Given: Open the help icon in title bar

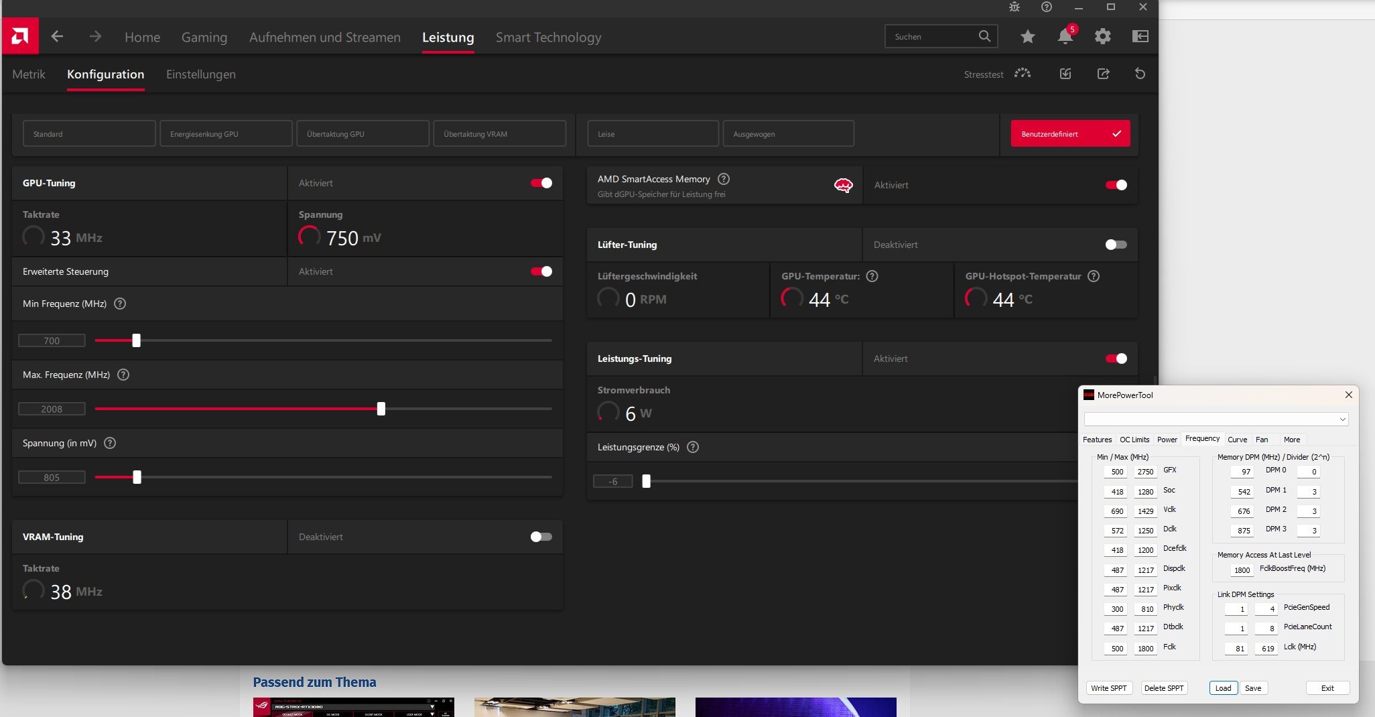Looking at the screenshot, I should [x=1047, y=7].
